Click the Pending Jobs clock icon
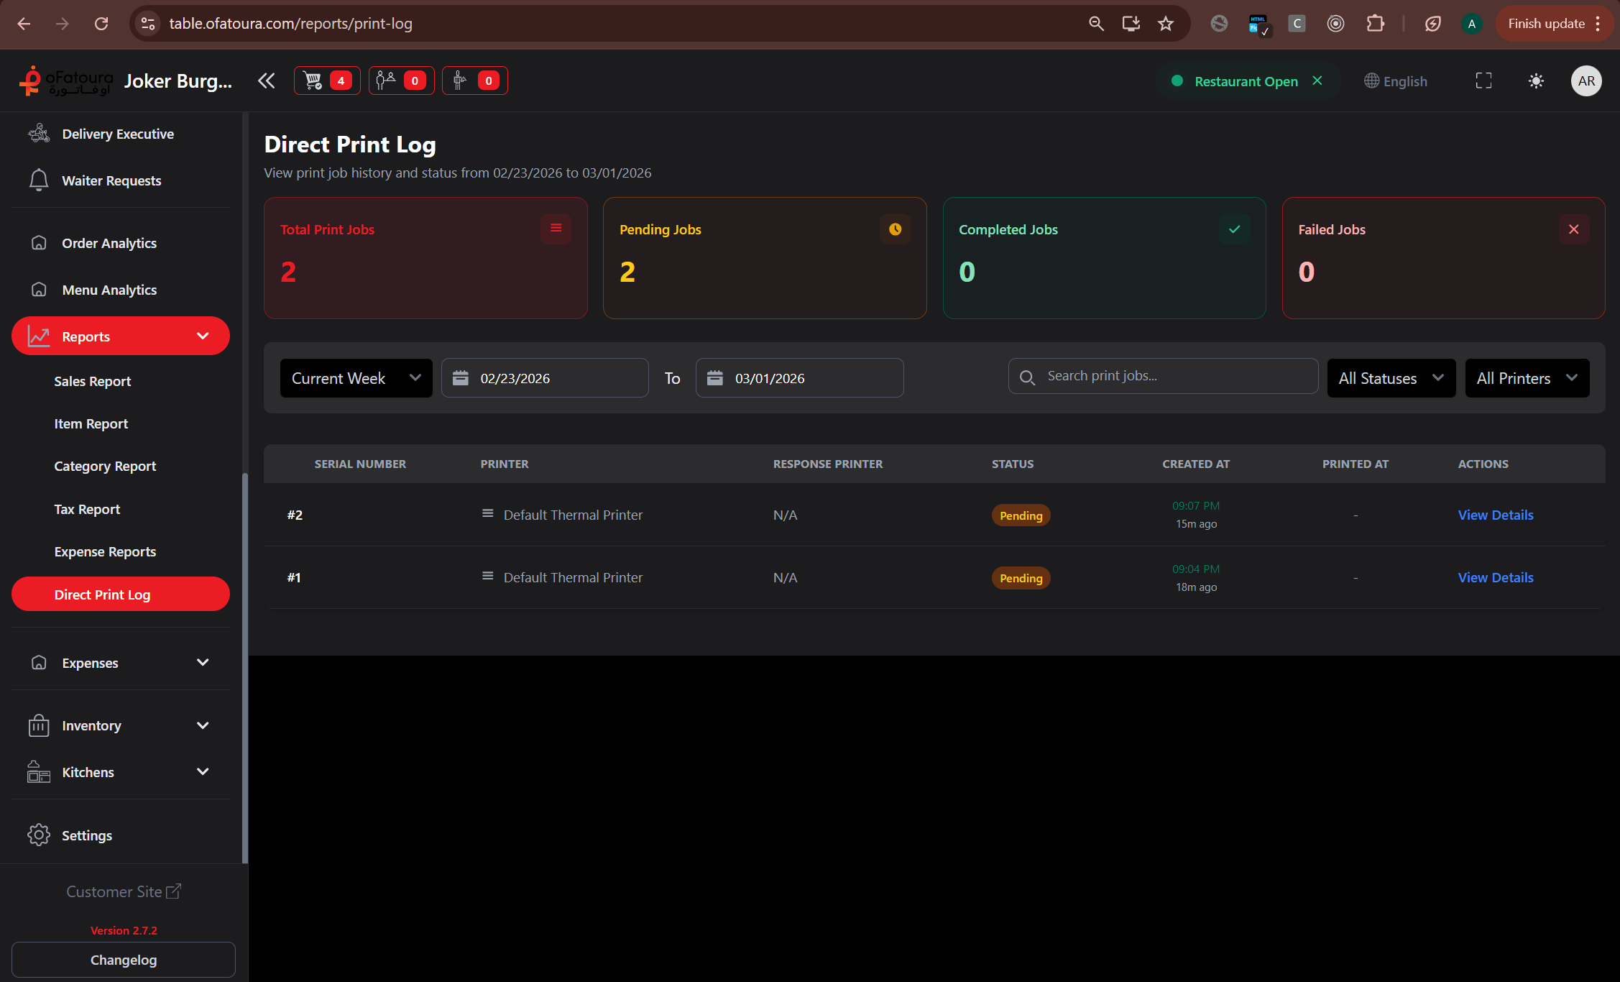 (x=895, y=229)
